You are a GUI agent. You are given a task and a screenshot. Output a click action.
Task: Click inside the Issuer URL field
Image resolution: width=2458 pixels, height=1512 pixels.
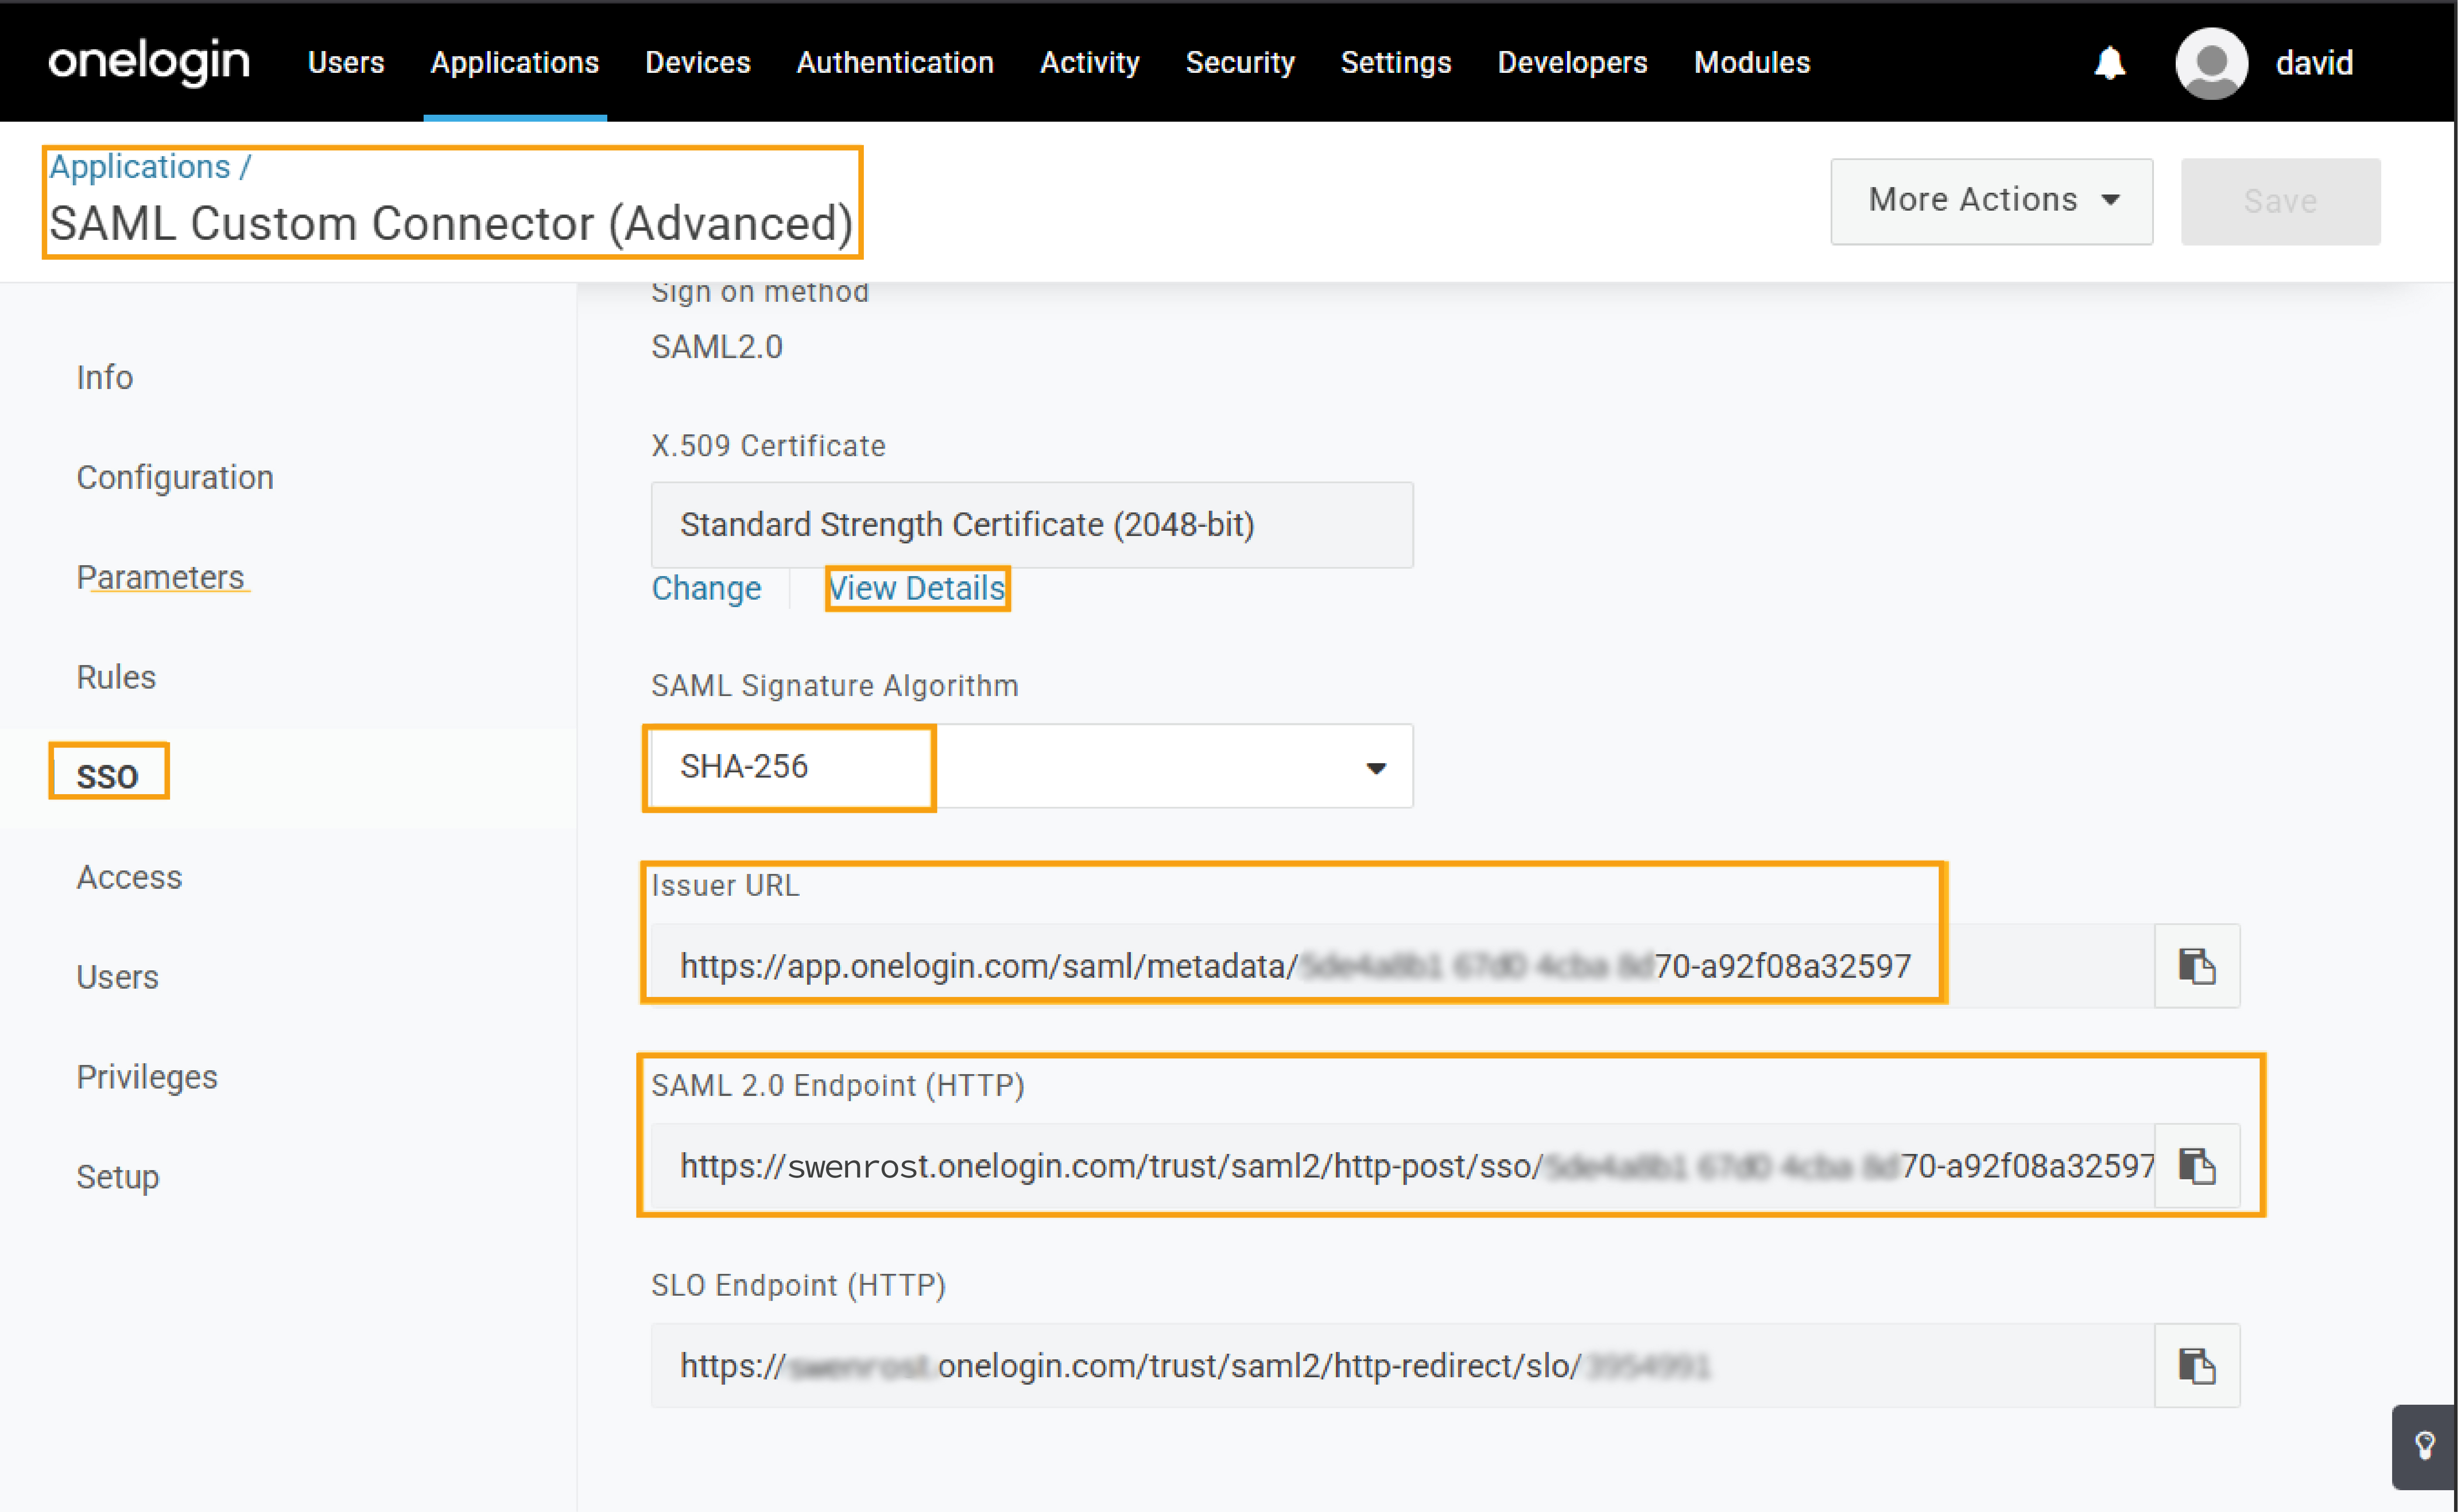click(x=1400, y=966)
